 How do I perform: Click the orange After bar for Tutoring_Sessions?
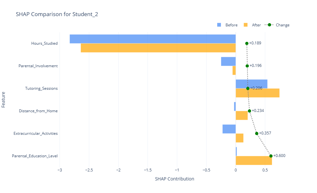click(257, 93)
